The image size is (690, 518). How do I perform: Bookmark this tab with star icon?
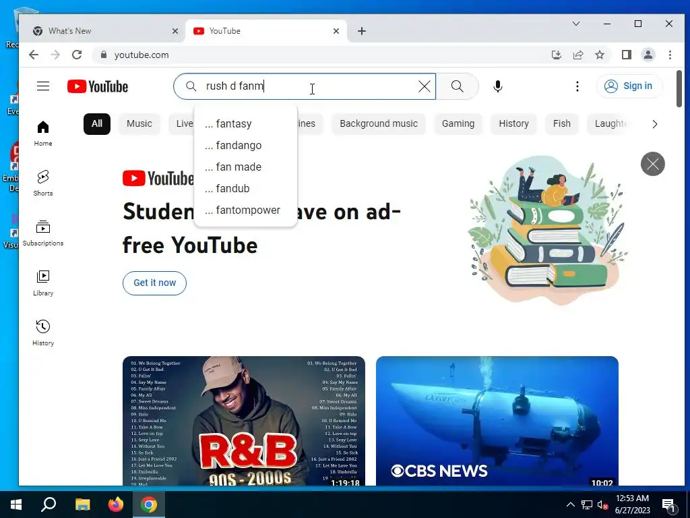pos(599,55)
